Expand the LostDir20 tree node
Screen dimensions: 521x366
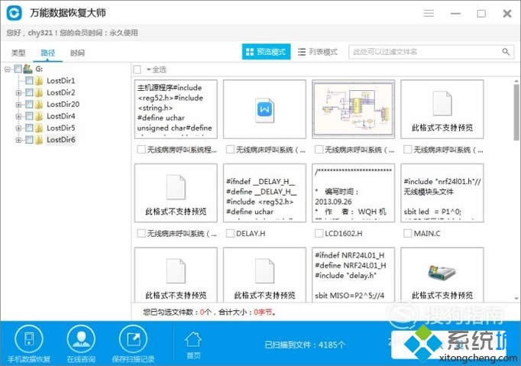(18, 105)
